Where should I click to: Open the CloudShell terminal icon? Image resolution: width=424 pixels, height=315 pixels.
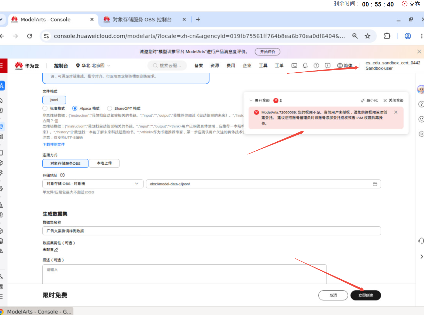(294, 66)
